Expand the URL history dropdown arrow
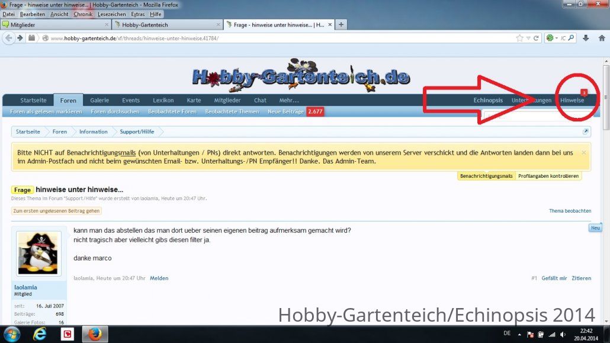 click(x=528, y=38)
